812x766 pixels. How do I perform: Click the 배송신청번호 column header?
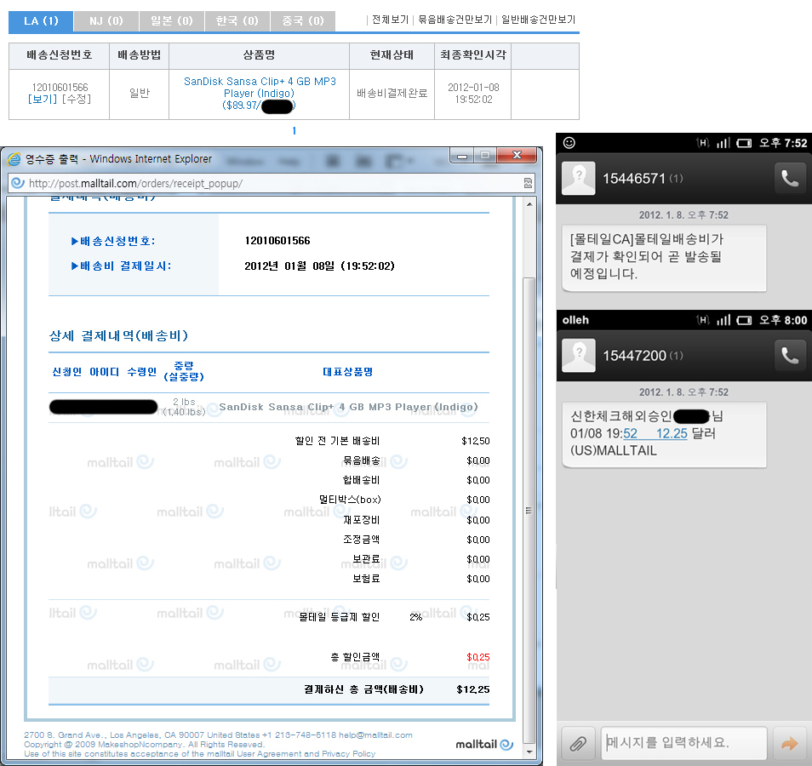point(59,55)
